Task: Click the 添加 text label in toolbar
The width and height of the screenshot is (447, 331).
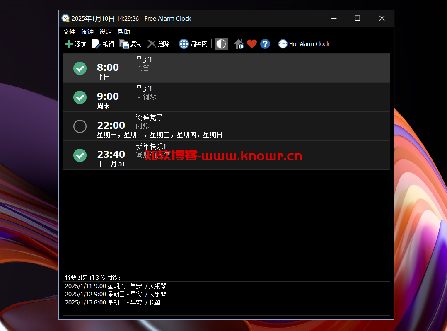Action: (x=80, y=44)
